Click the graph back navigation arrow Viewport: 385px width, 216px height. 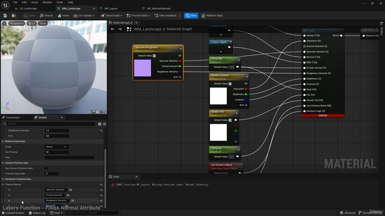(112, 29)
